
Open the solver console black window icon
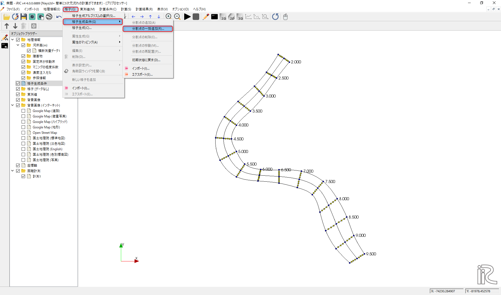pos(215,17)
